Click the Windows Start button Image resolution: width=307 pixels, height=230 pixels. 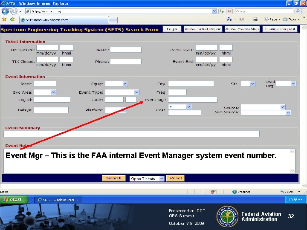(x=14, y=200)
